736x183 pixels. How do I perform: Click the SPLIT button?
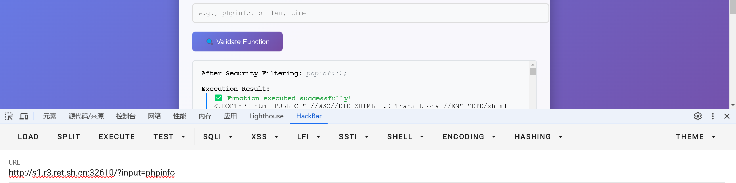68,137
